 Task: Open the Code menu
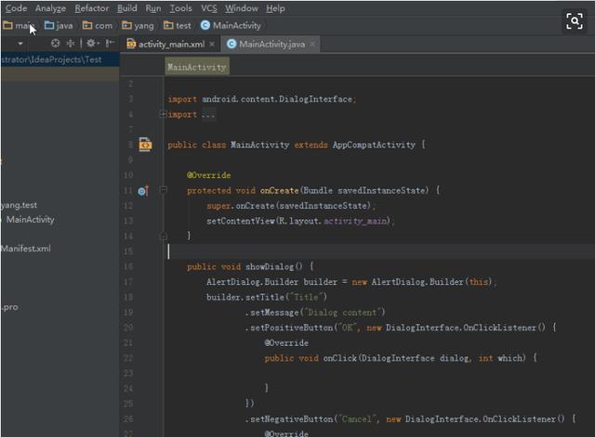(16, 8)
